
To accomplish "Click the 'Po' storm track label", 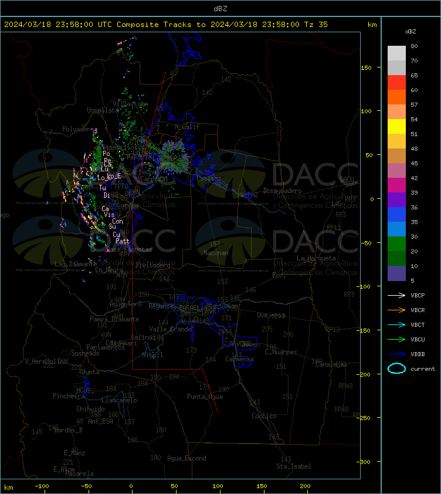I will click(106, 154).
